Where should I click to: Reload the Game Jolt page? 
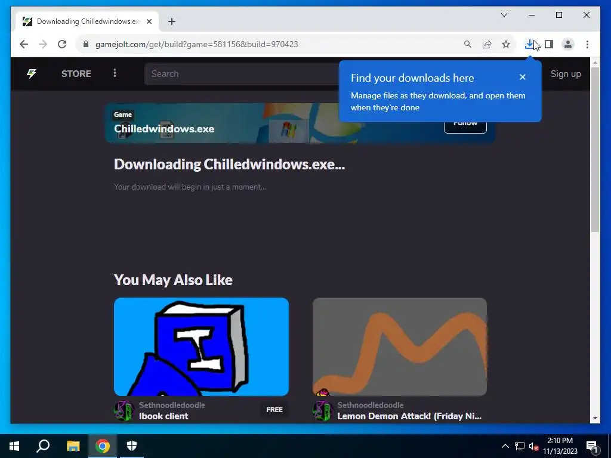point(62,44)
